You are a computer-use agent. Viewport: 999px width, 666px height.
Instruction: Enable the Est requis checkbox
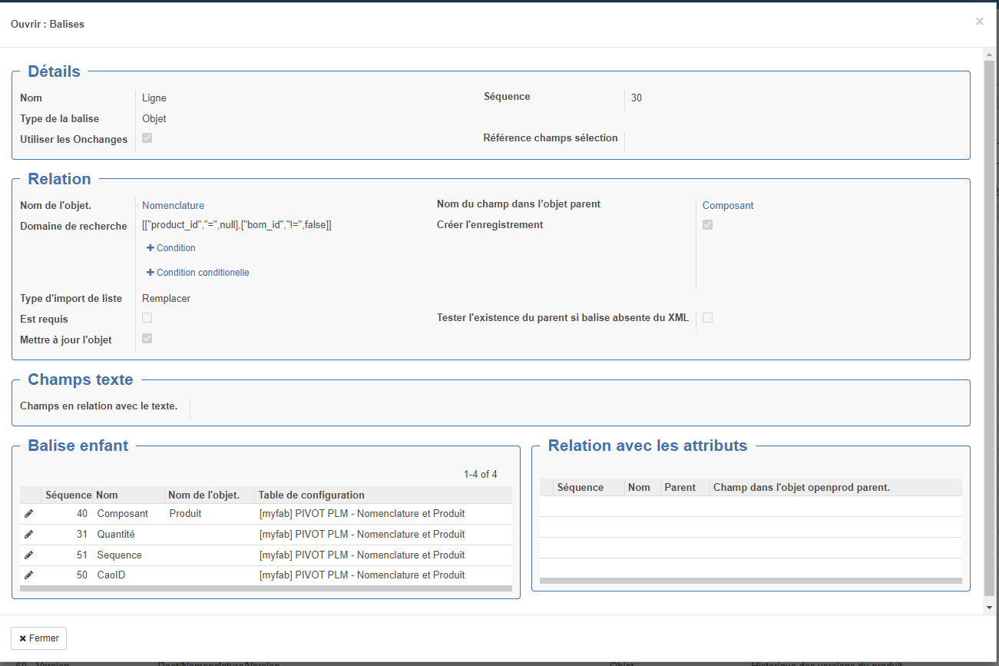point(147,318)
